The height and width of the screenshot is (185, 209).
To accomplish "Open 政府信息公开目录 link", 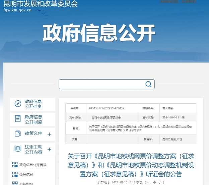I will click(x=33, y=165).
